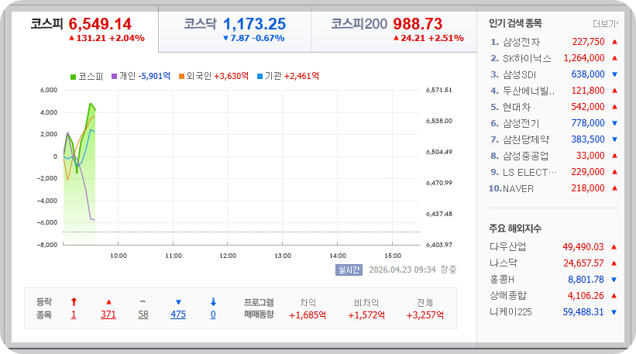636x354 pixels.
Task: Click the blue lower-limit arrow icon
Action: pyautogui.click(x=213, y=301)
